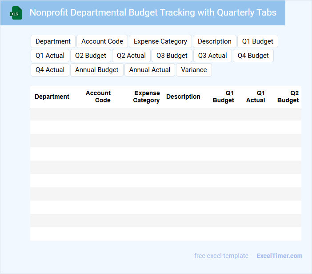Select the Q2 Budget tab
The width and height of the screenshot is (312, 274).
tap(91, 56)
